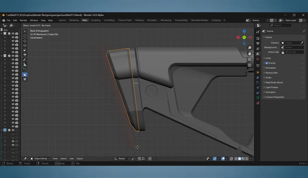The height and width of the screenshot is (178, 308).
Task: Open the View Layer properties tab
Action: point(258,49)
